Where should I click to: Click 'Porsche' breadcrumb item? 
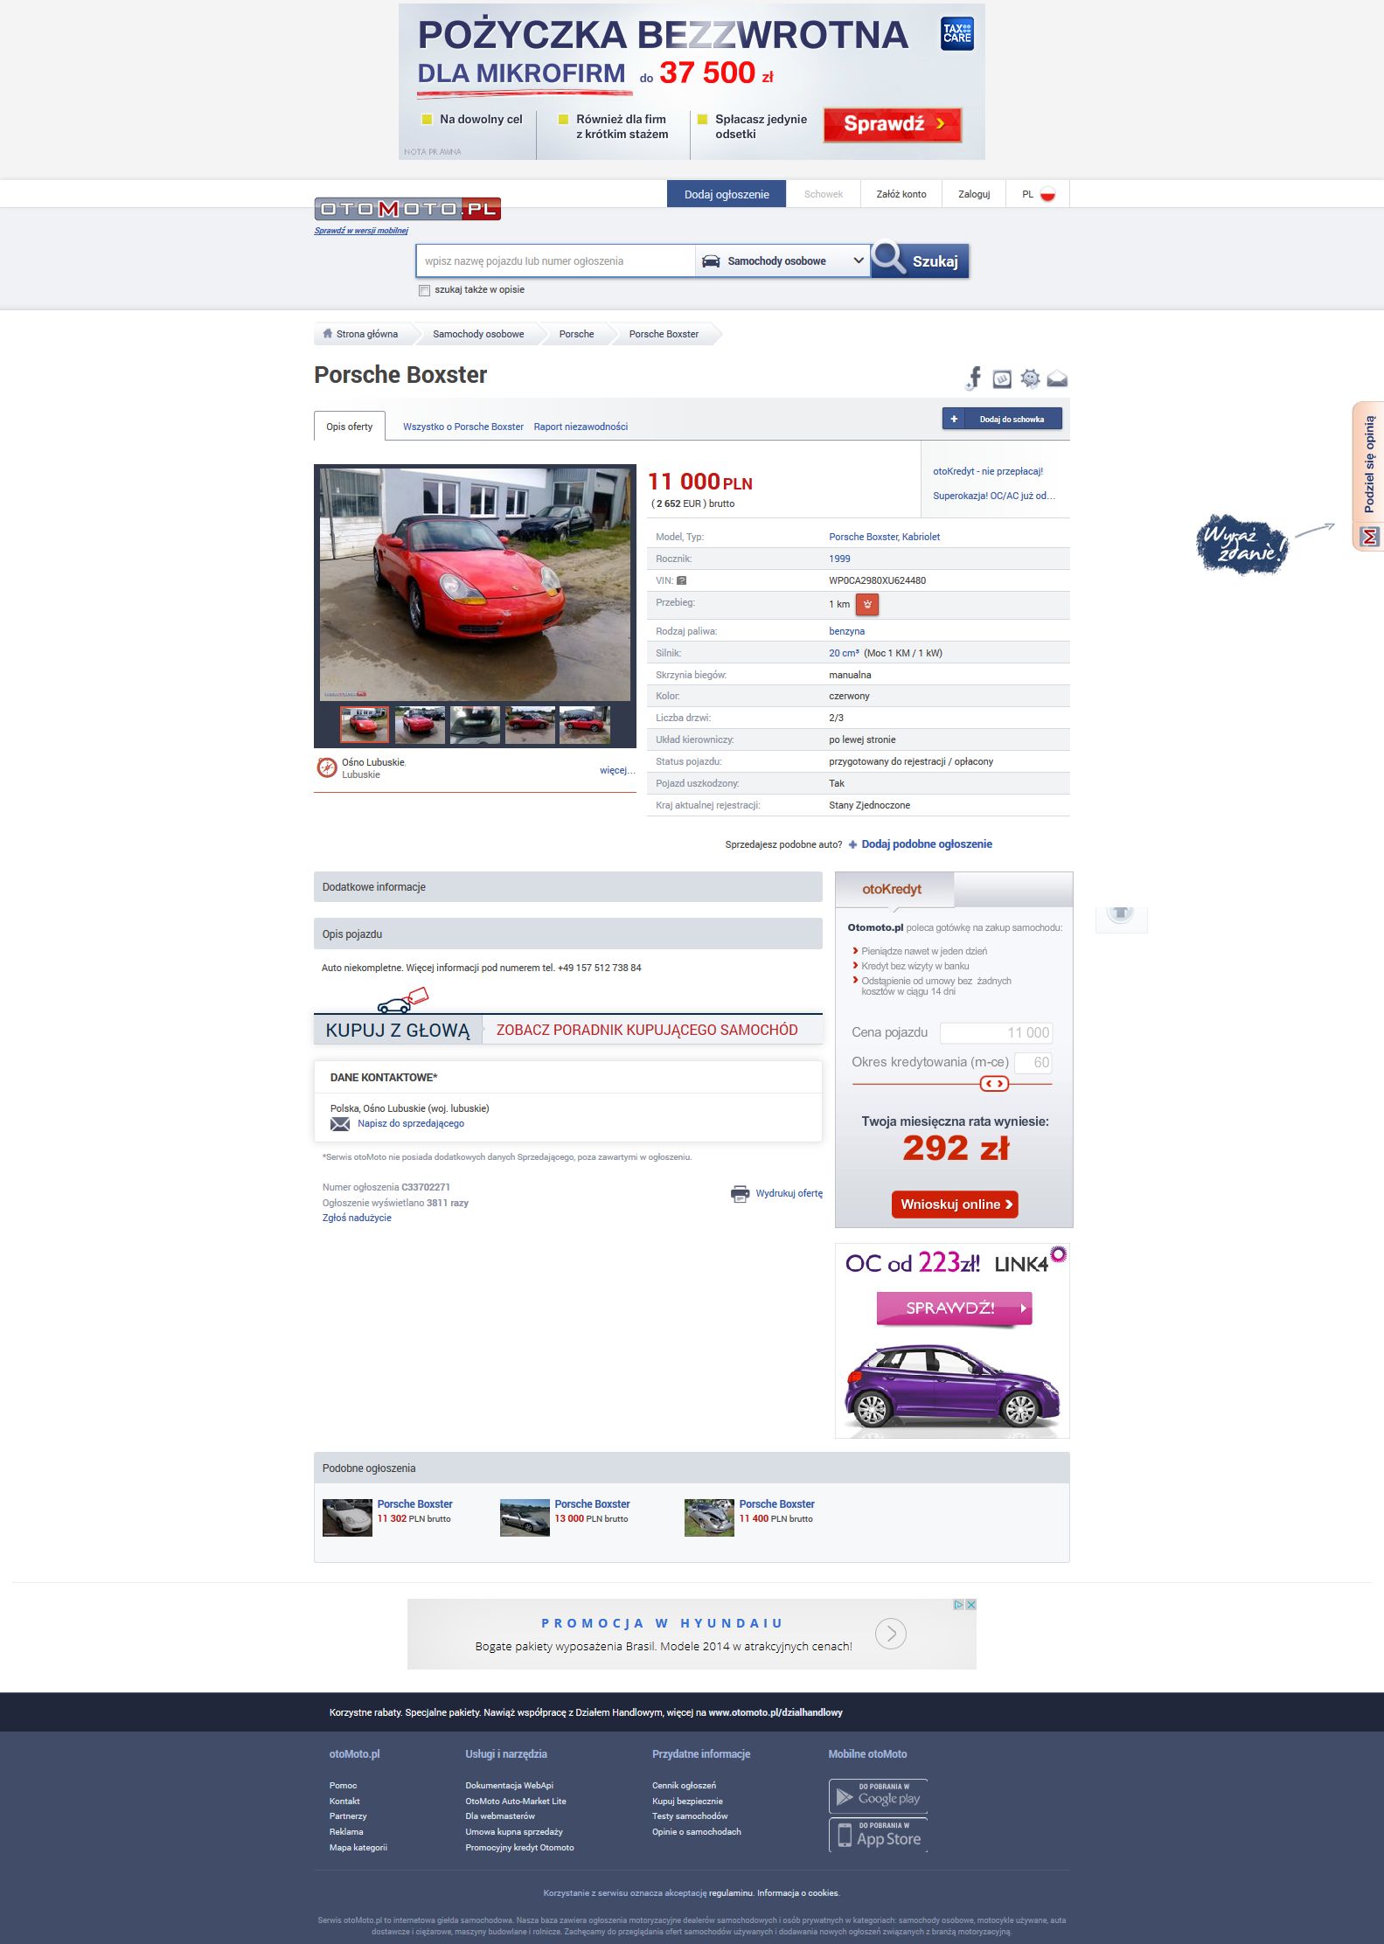click(x=577, y=334)
